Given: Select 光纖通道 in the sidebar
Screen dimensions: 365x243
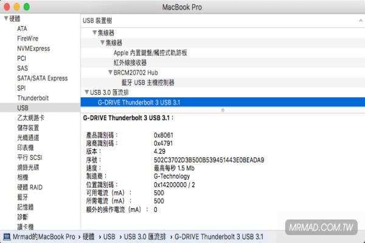Looking at the screenshot, I should point(28,138).
